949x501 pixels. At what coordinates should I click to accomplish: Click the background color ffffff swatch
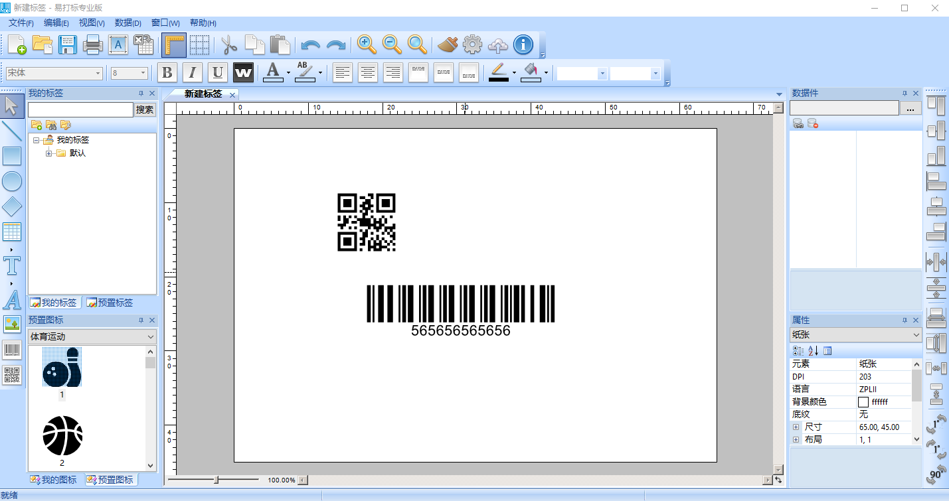coord(863,402)
